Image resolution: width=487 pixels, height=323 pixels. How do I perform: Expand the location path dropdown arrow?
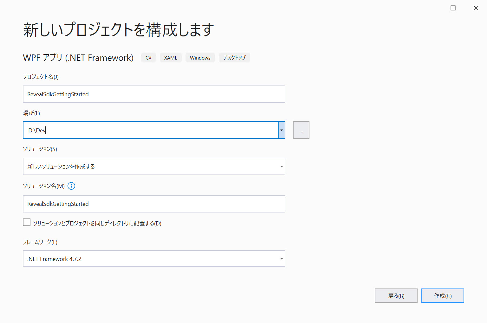pos(282,130)
